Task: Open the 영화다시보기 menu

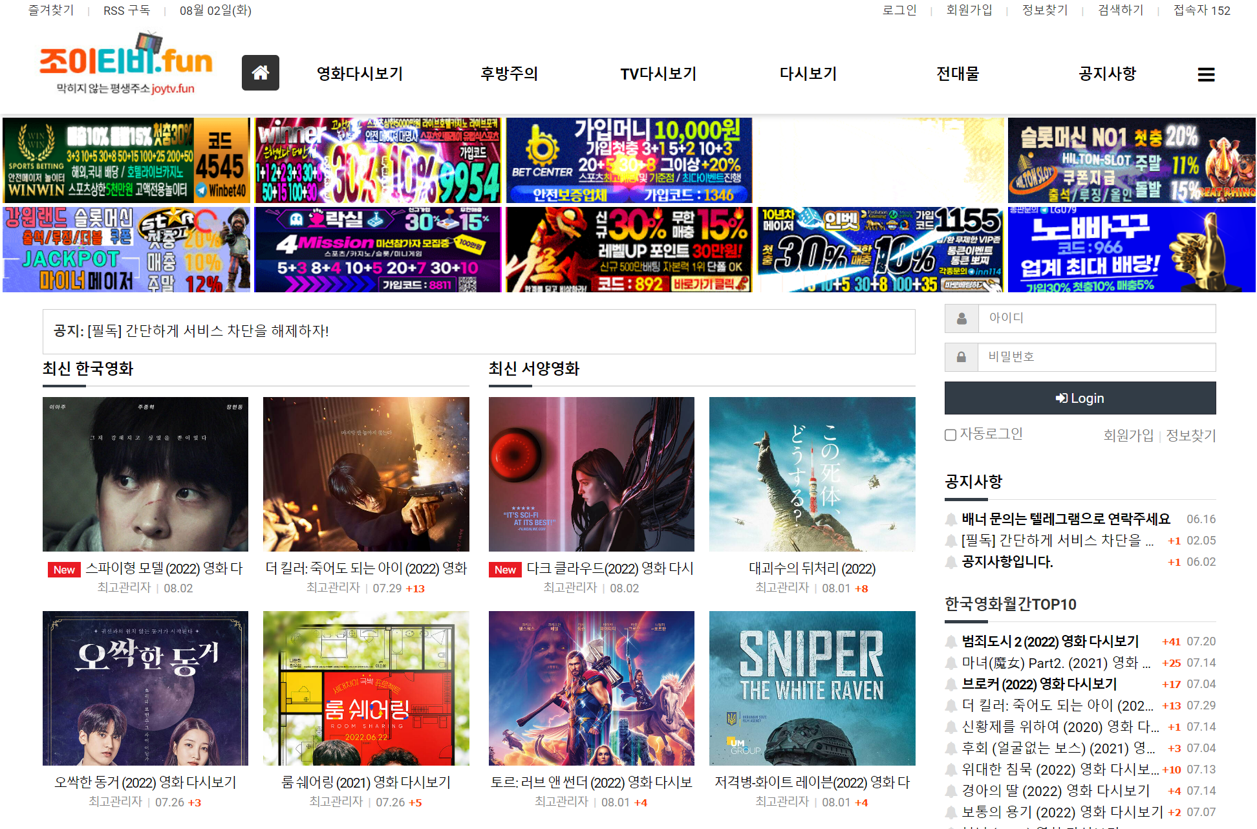Action: (360, 74)
